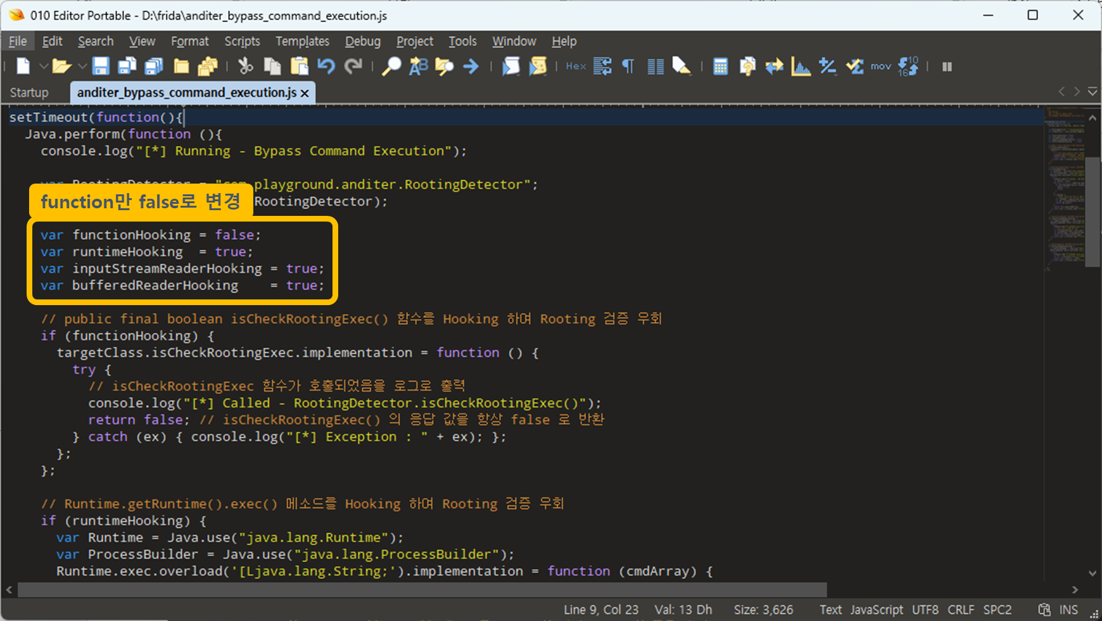Click the 'mov' disassembler icon
Viewport: 1102px width, 621px height.
point(881,66)
